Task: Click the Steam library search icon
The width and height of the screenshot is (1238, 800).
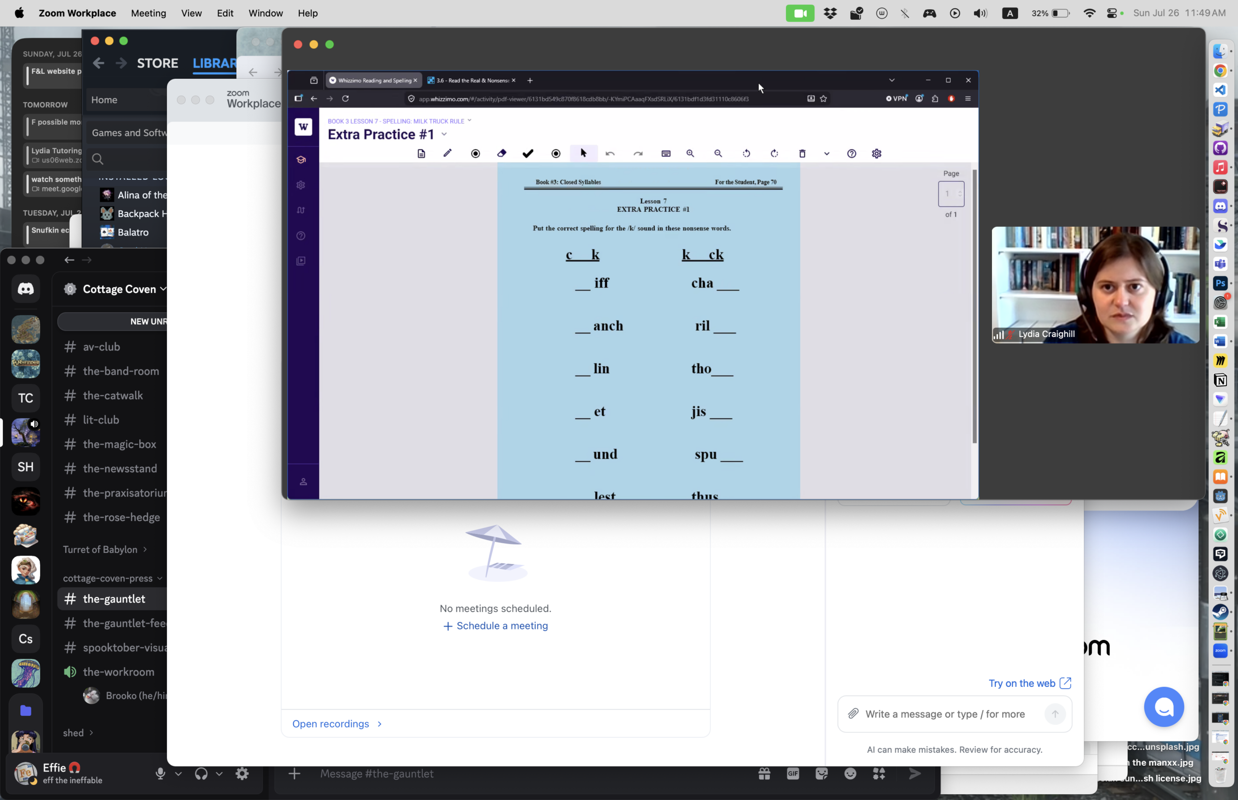Action: [x=98, y=159]
